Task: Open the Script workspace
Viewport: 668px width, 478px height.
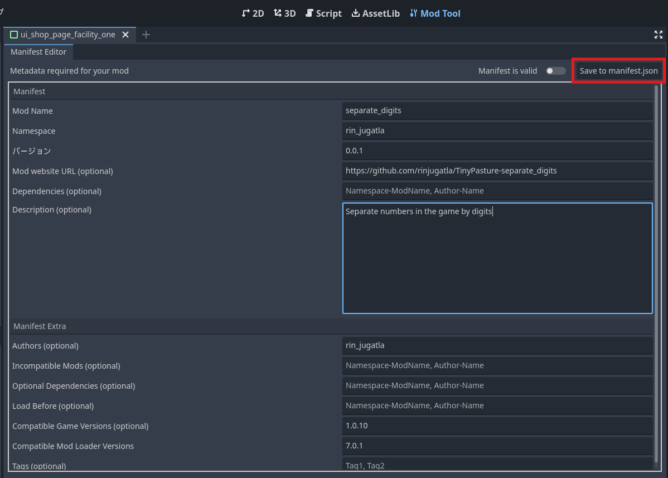Action: click(x=323, y=13)
